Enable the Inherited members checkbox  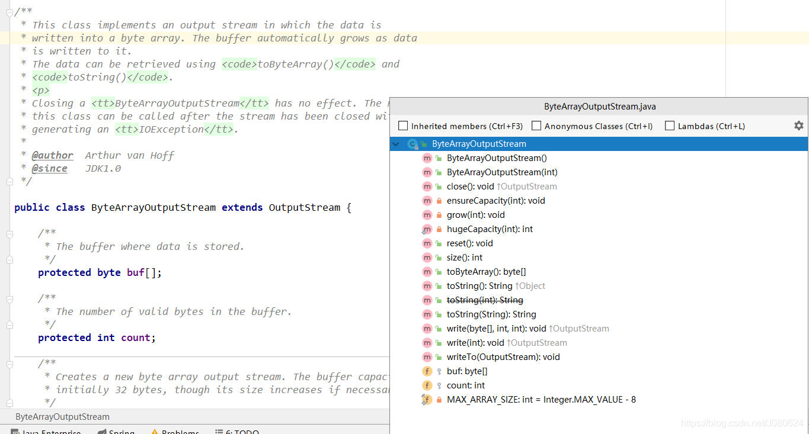pyautogui.click(x=403, y=126)
